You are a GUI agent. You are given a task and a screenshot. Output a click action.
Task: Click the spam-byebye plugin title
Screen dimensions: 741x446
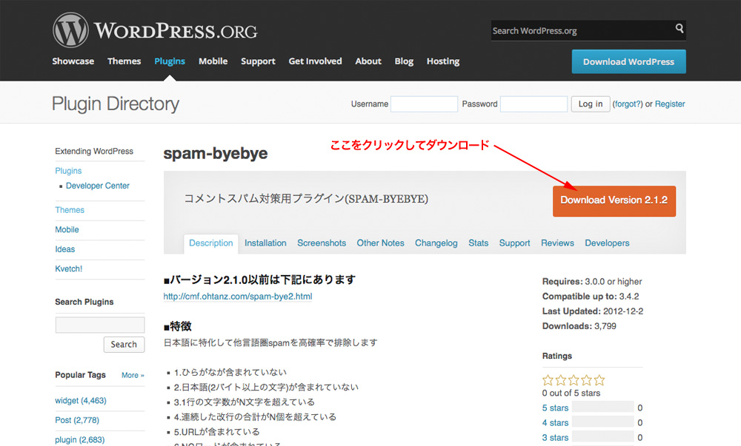[x=216, y=154]
